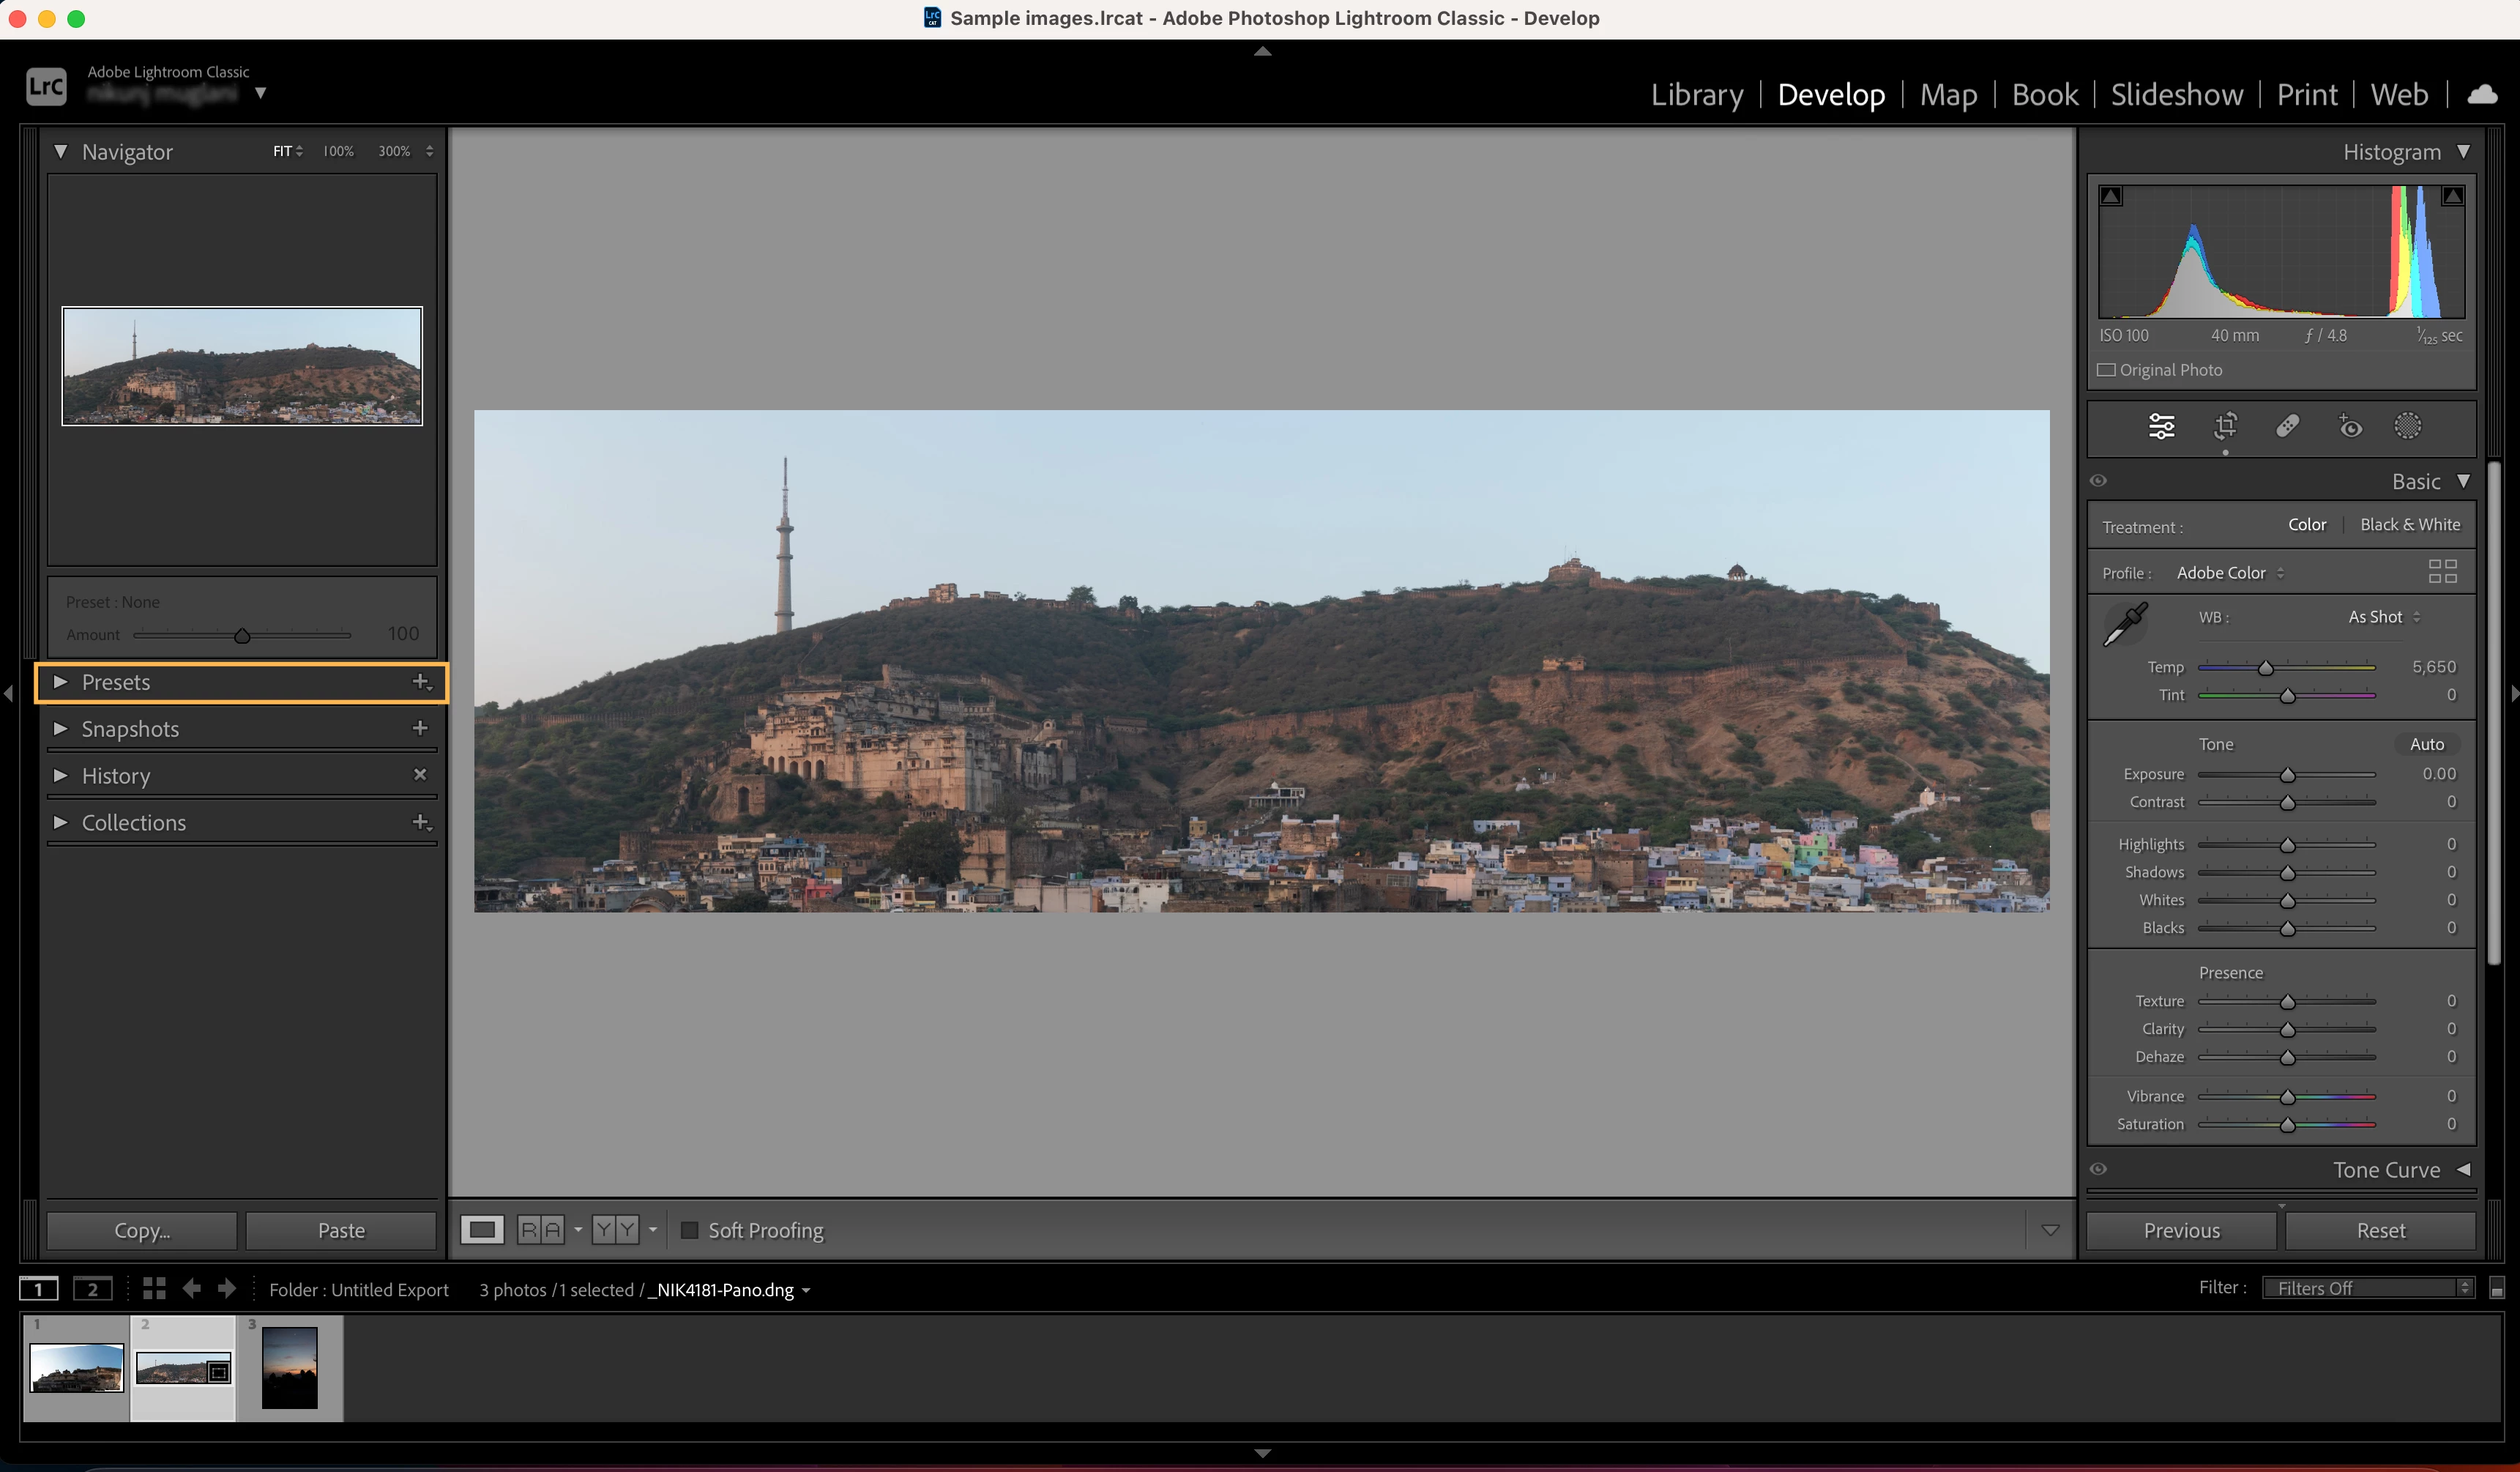Open the WB As Shot dropdown

point(2384,617)
